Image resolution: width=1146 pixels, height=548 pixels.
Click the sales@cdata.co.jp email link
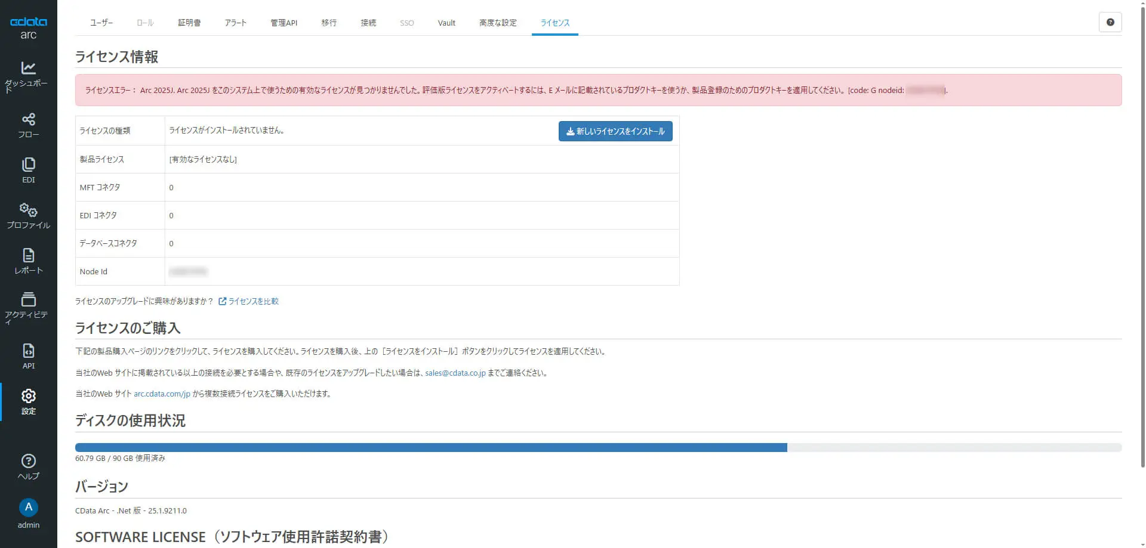pos(455,373)
